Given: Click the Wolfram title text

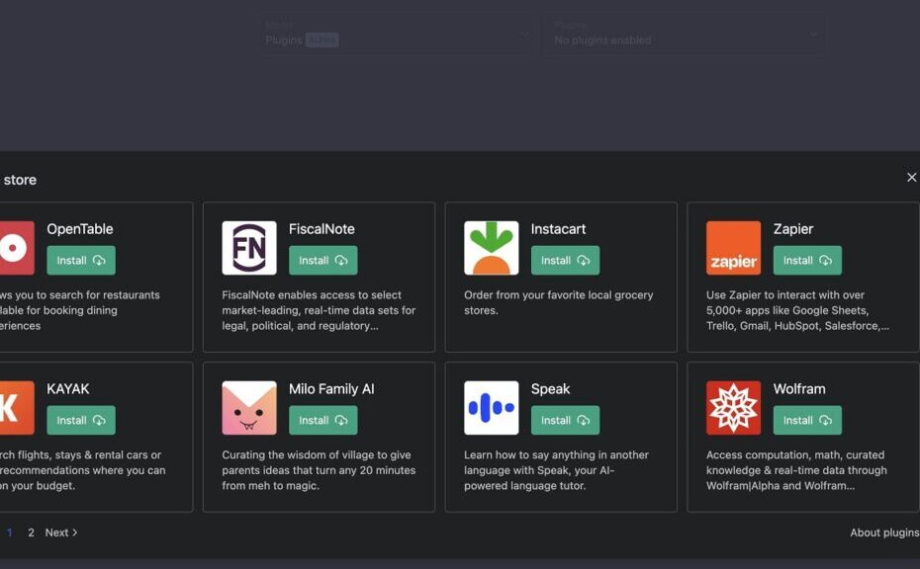Looking at the screenshot, I should point(799,389).
